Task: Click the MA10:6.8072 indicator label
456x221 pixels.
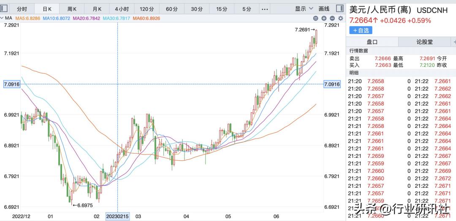Action: click(x=56, y=18)
